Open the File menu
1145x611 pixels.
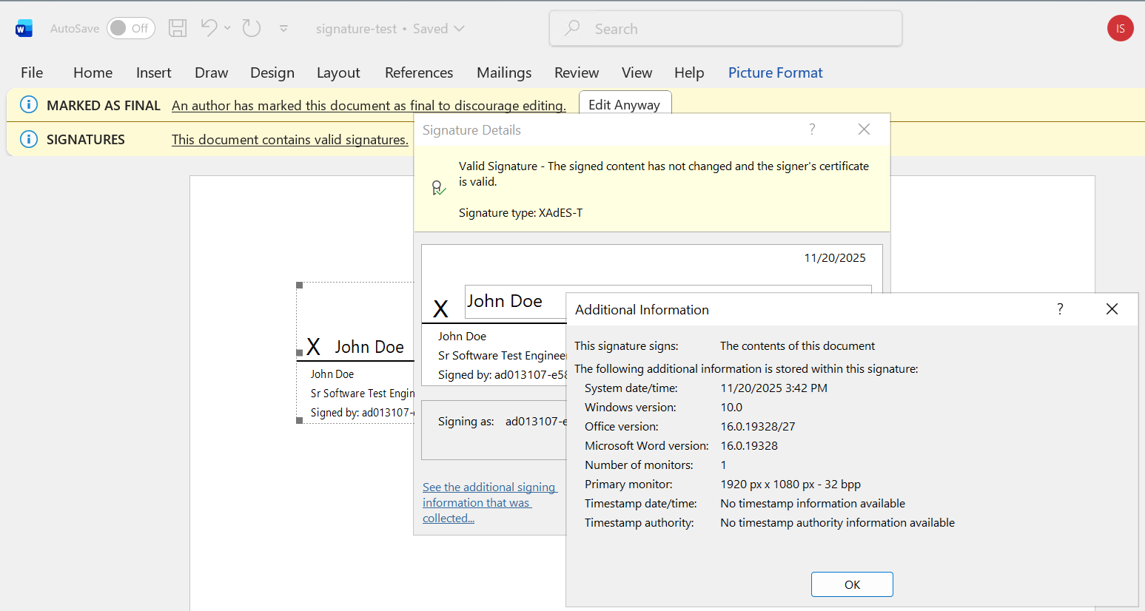[x=32, y=72]
